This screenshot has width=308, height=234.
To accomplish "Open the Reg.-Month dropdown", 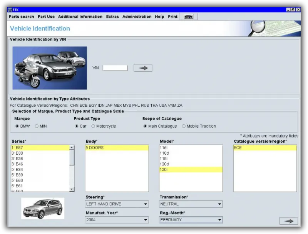I will (x=191, y=220).
